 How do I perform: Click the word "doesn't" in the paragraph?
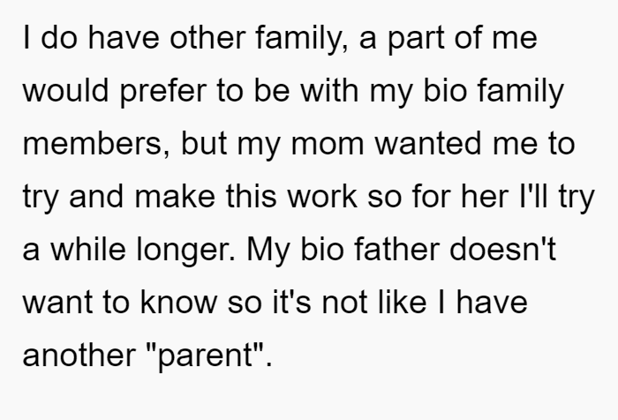502,250
